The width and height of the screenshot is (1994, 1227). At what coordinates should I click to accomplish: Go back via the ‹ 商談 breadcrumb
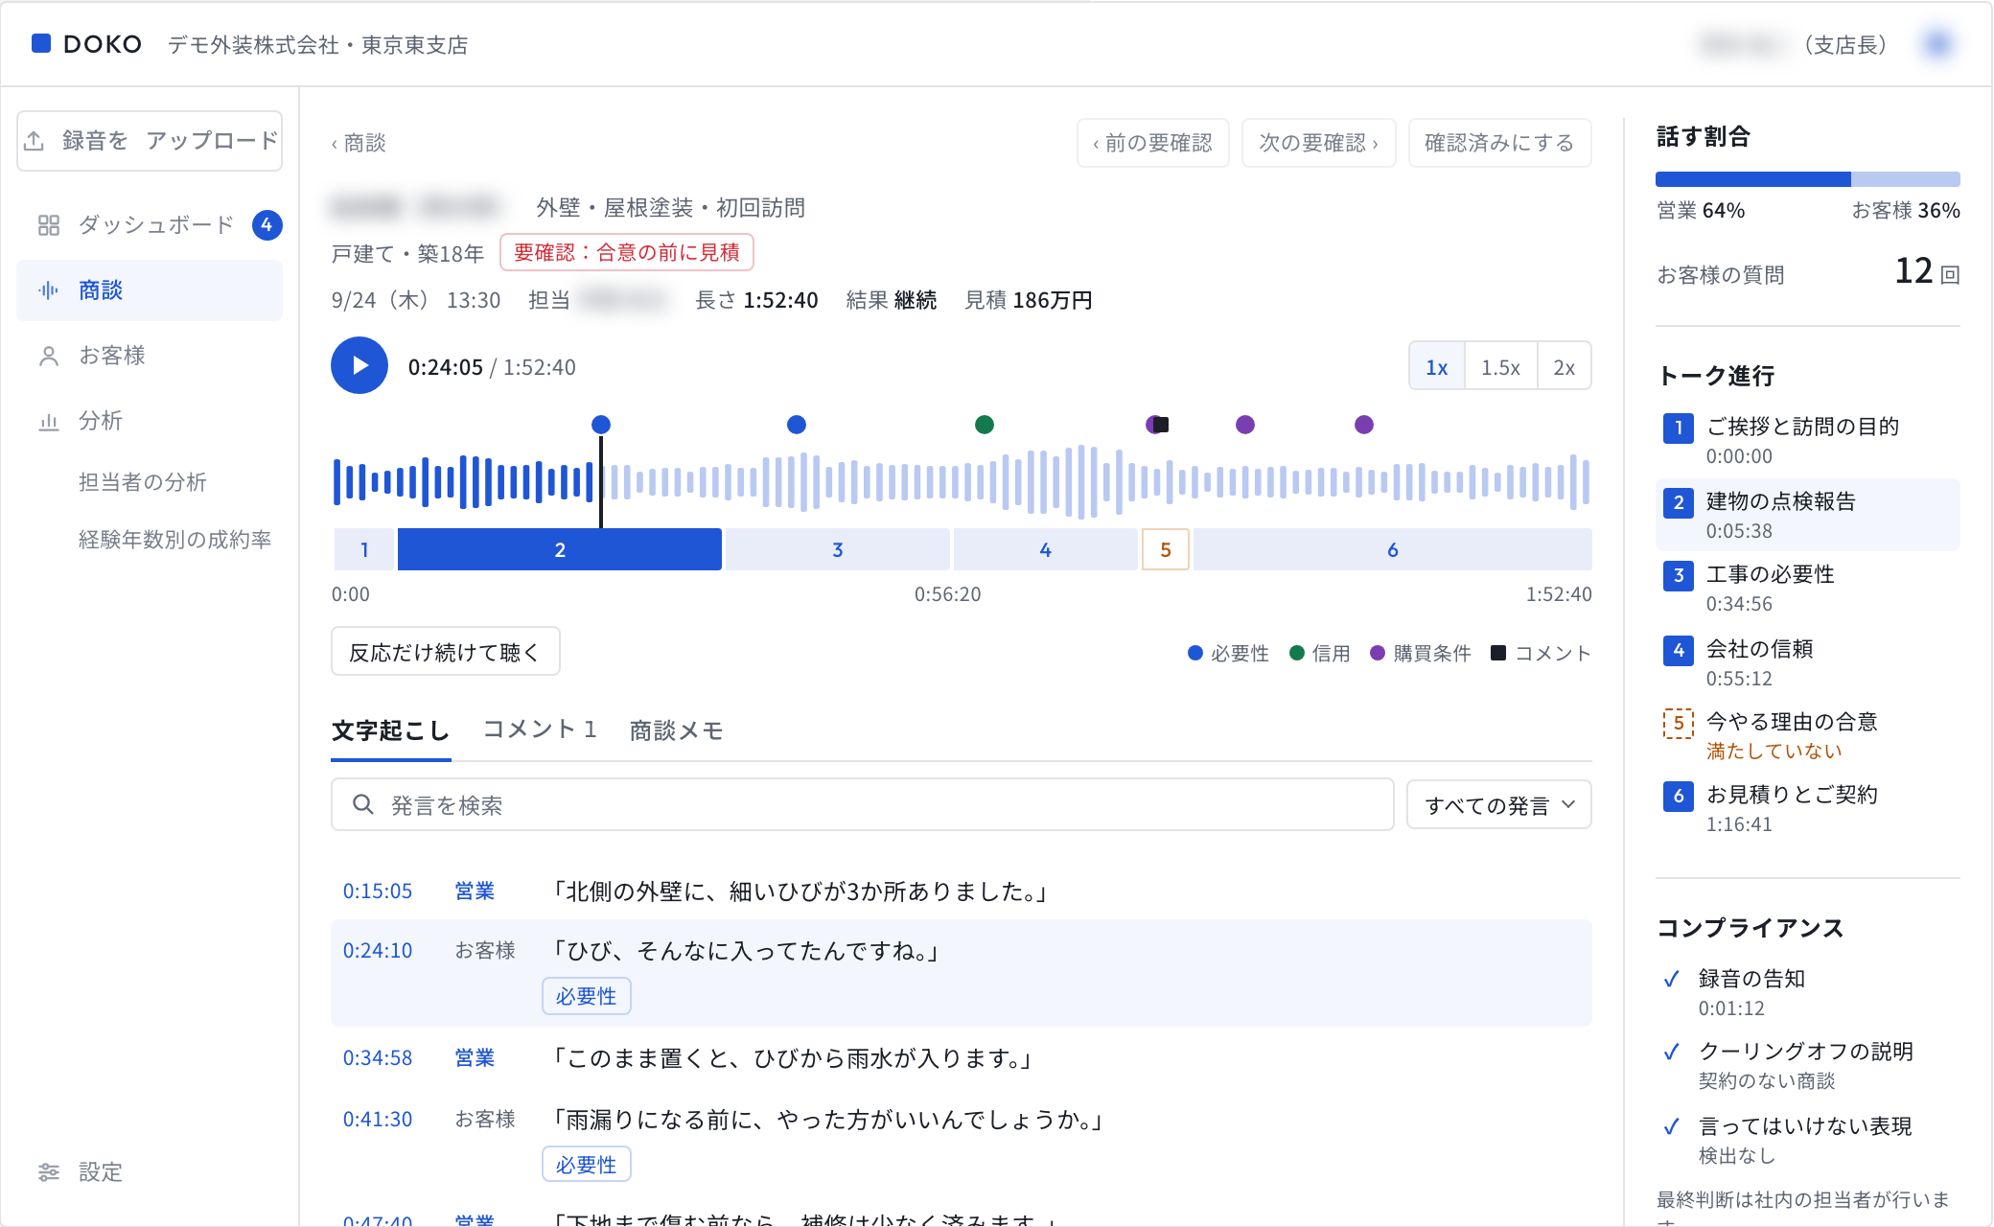359,143
